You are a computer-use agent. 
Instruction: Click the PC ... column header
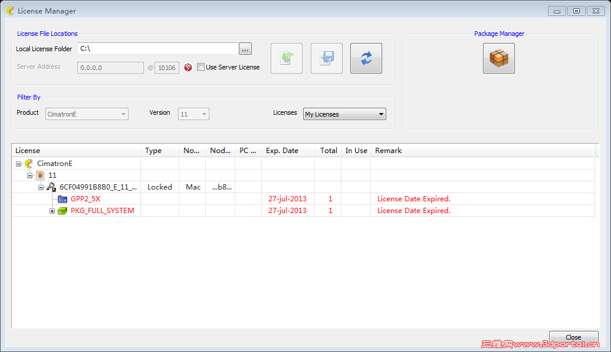pos(249,151)
